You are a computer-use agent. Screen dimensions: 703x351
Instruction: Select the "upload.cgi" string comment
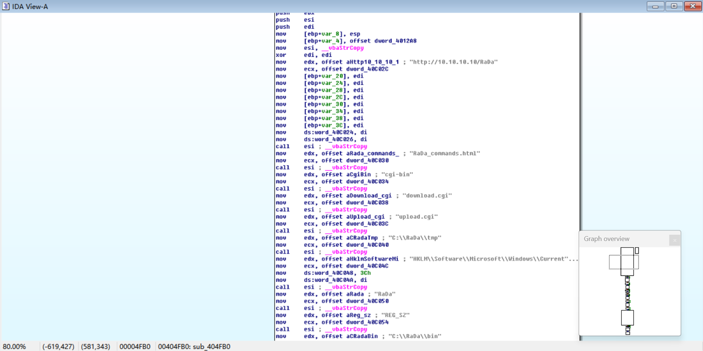(417, 217)
